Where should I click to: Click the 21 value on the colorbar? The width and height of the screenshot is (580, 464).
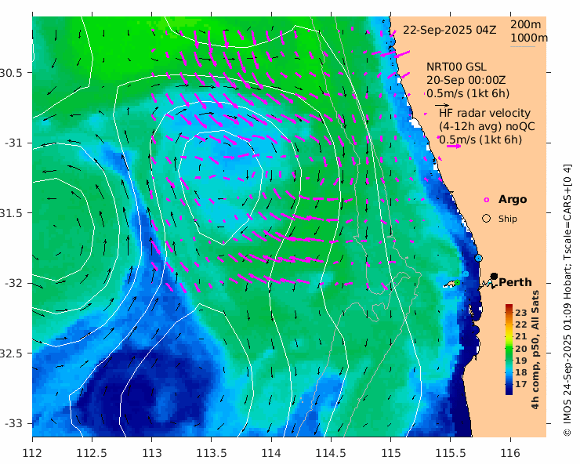click(x=520, y=337)
